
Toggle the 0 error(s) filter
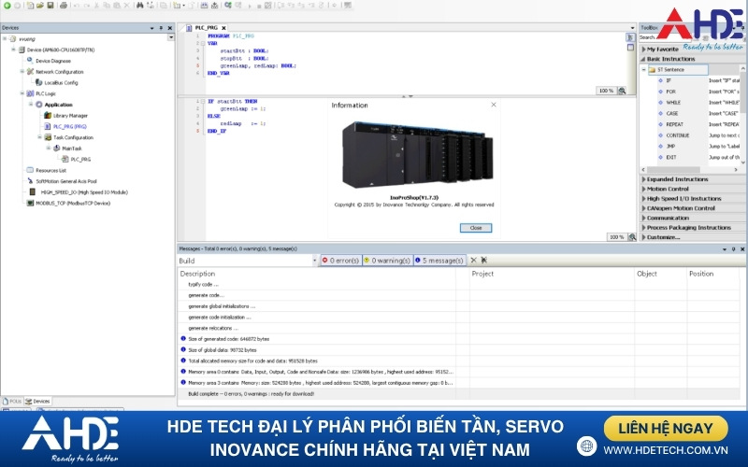[x=340, y=261]
